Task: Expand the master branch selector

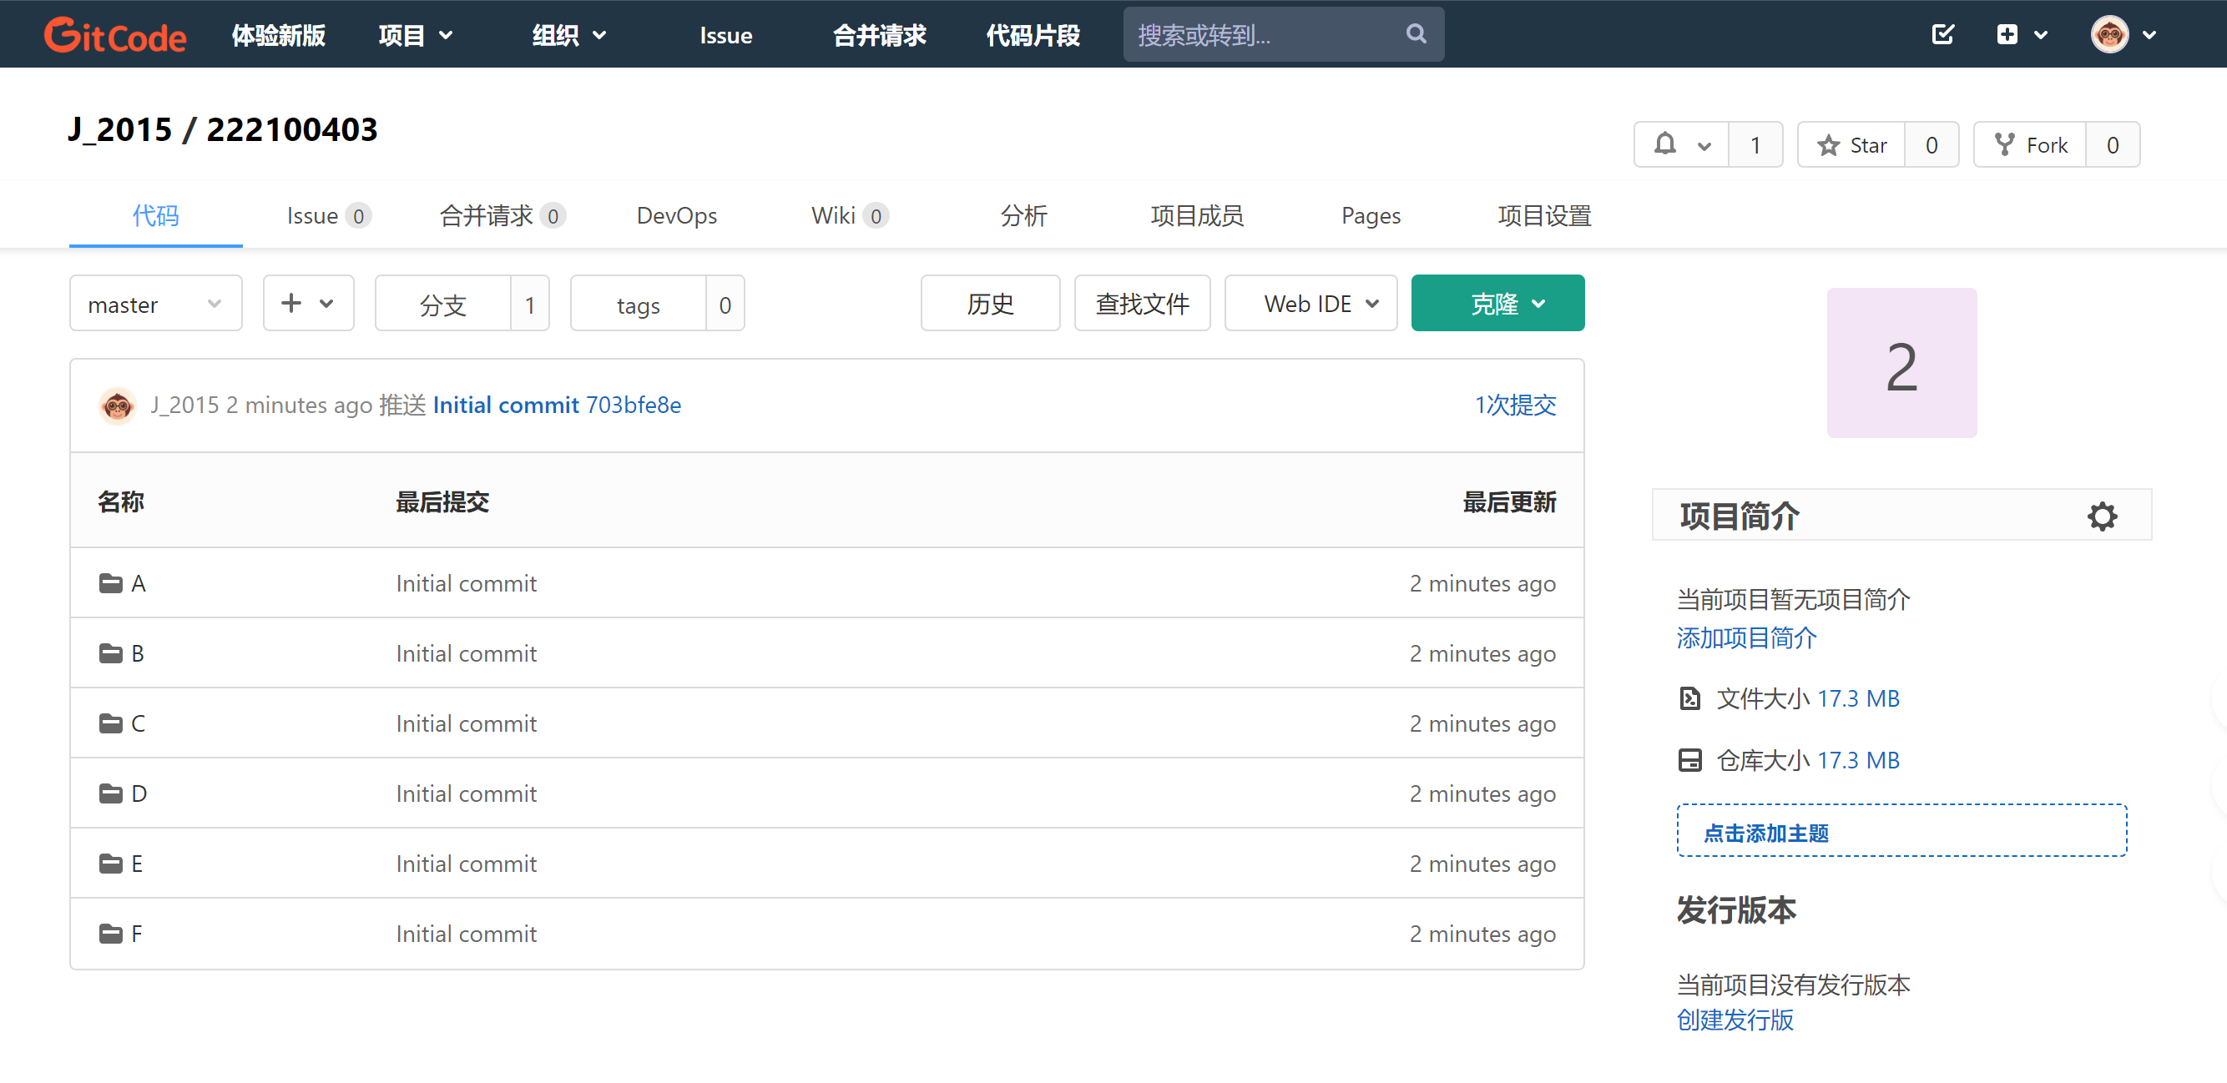Action: 155,305
